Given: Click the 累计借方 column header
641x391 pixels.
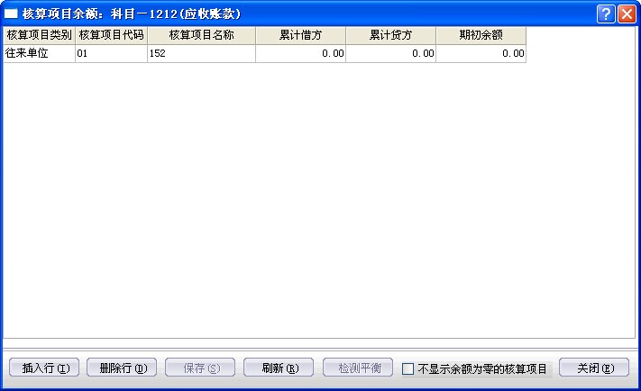Looking at the screenshot, I should (x=300, y=35).
